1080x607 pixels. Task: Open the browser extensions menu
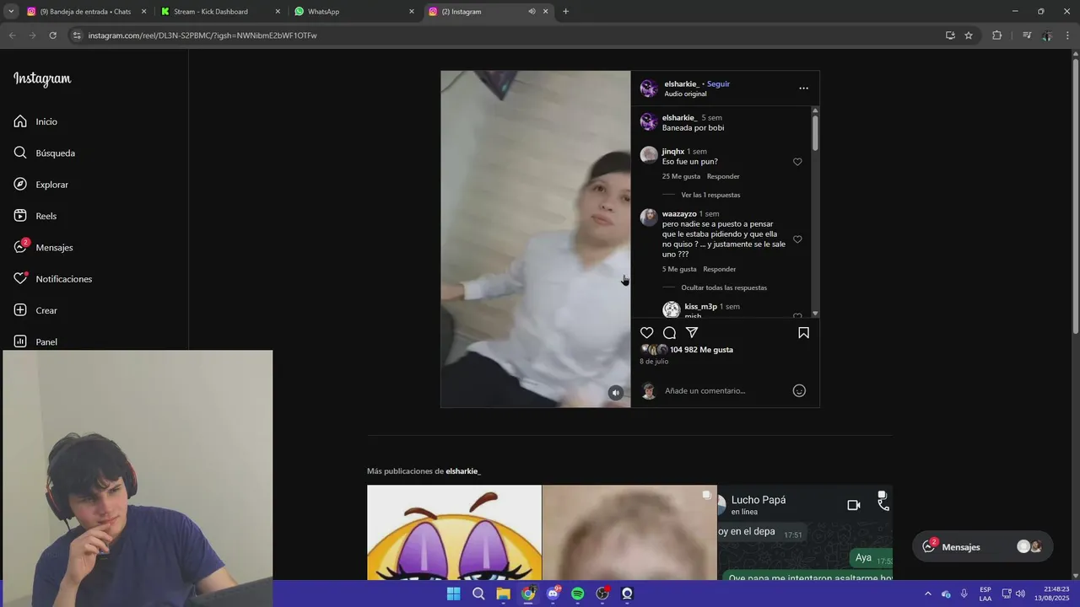996,35
